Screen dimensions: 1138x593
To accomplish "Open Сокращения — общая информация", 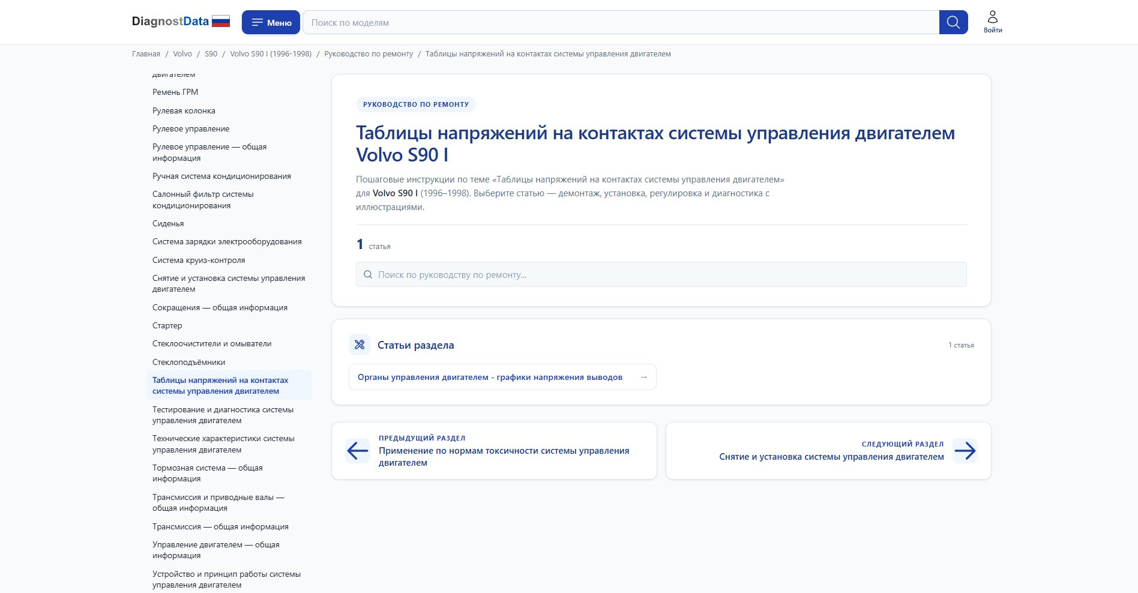I will point(220,307).
